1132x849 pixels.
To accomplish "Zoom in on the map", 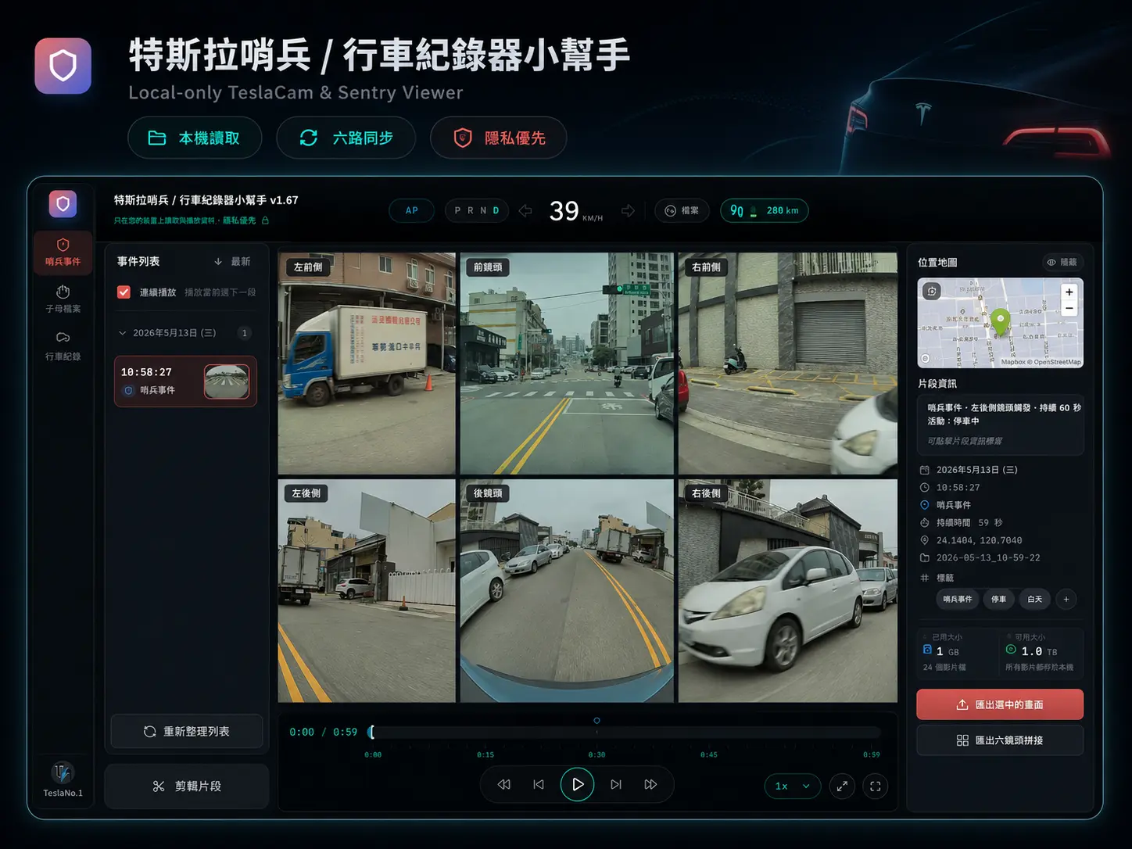I will 1069,292.
